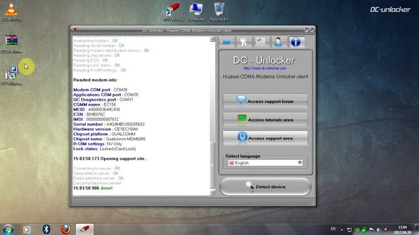
Task: Open the Windows Start menu
Action: pyautogui.click(x=9, y=229)
